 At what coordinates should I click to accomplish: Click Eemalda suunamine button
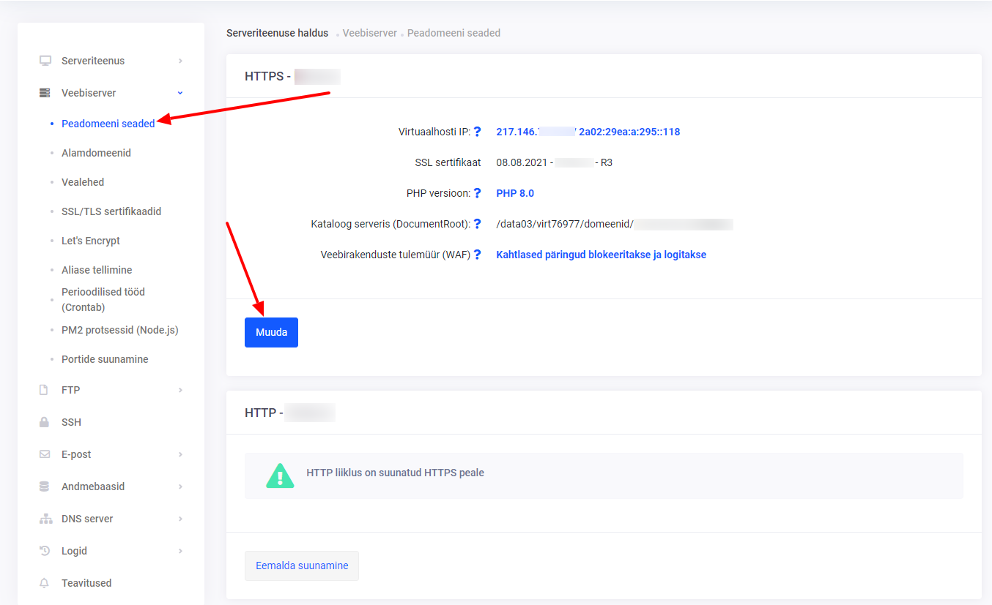pos(302,565)
